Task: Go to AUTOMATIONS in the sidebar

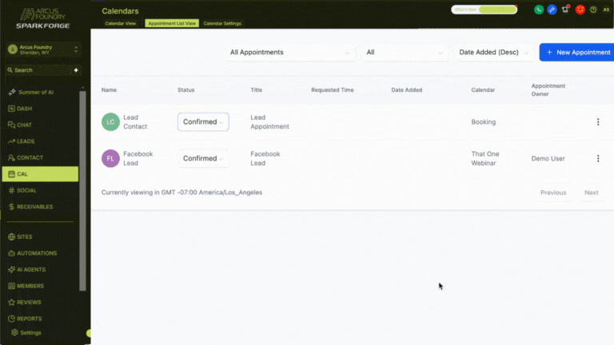Action: pyautogui.click(x=36, y=253)
